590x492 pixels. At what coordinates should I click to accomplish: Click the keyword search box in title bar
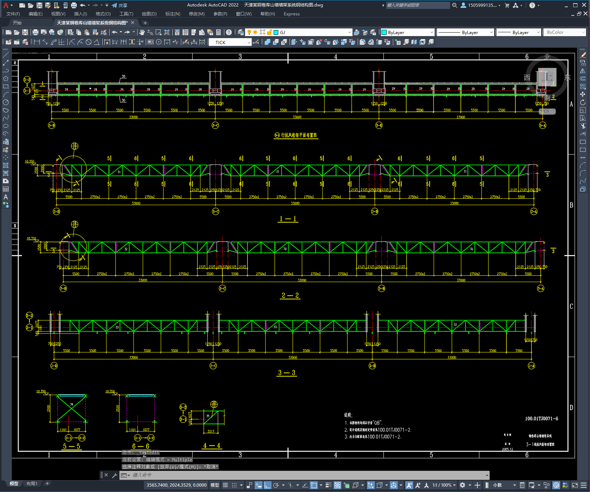point(418,5)
